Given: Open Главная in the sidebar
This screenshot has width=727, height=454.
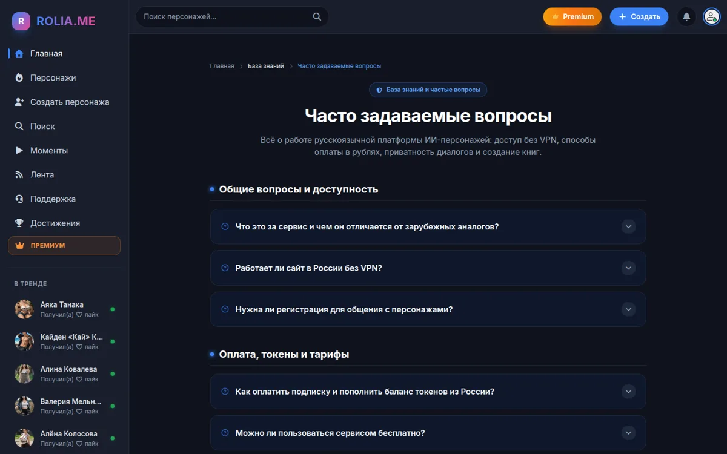Looking at the screenshot, I should (x=64, y=53).
